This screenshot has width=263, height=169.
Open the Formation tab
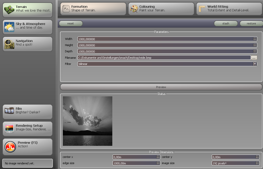point(93,9)
